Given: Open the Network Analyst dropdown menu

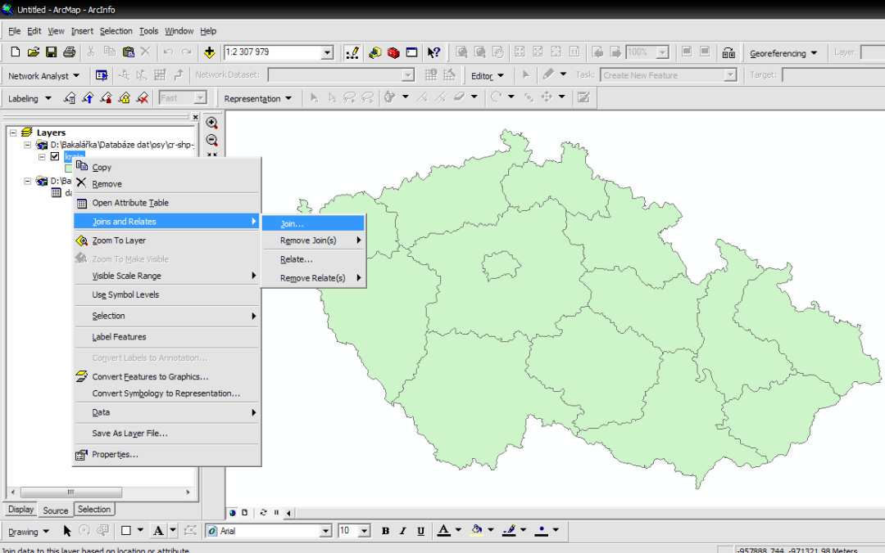Looking at the screenshot, I should 44,75.
